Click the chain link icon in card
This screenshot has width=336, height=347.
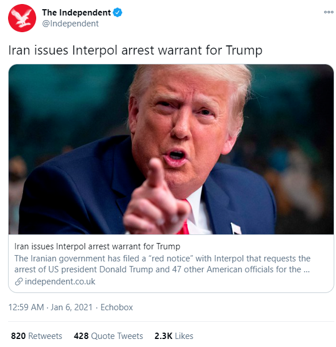[x=19, y=282]
